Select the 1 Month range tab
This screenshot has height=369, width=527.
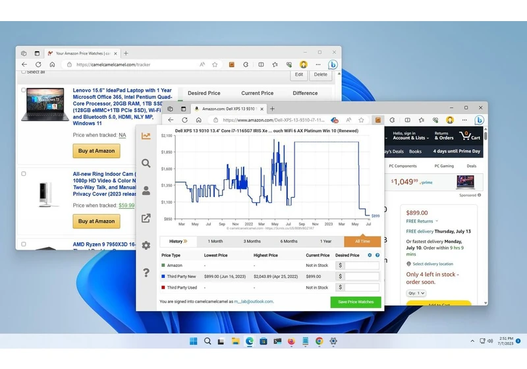coord(215,241)
